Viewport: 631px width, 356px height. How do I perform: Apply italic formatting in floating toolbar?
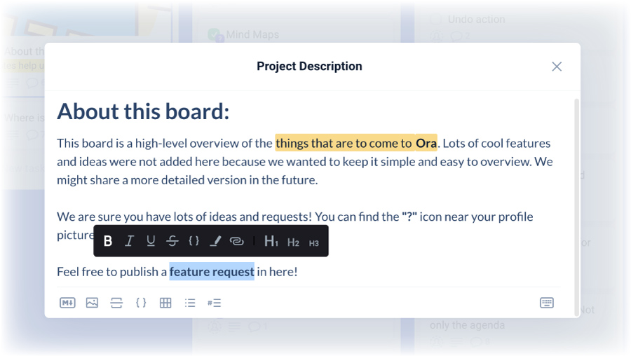(x=129, y=241)
